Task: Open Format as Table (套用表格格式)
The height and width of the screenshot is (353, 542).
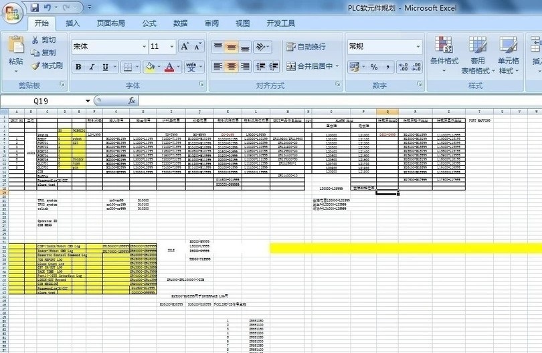Action: 478,55
